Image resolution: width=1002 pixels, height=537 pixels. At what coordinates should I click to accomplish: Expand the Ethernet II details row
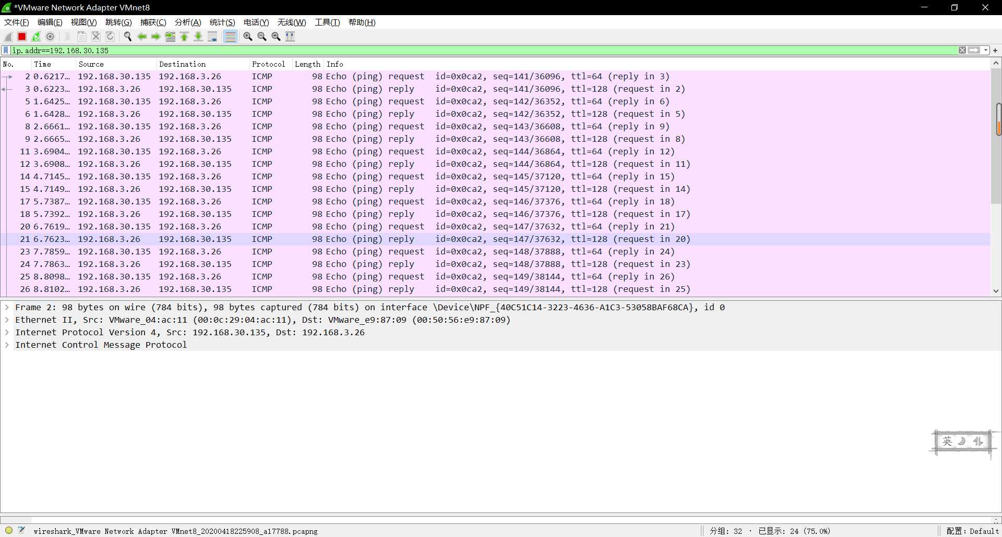pos(7,320)
